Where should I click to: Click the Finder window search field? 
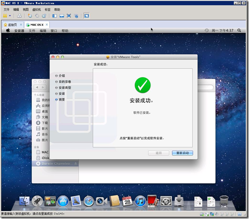(x=206, y=87)
